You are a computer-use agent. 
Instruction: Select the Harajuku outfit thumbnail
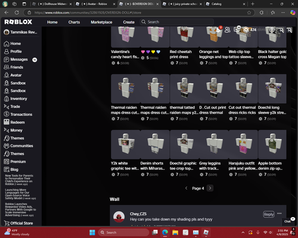click(x=243, y=145)
